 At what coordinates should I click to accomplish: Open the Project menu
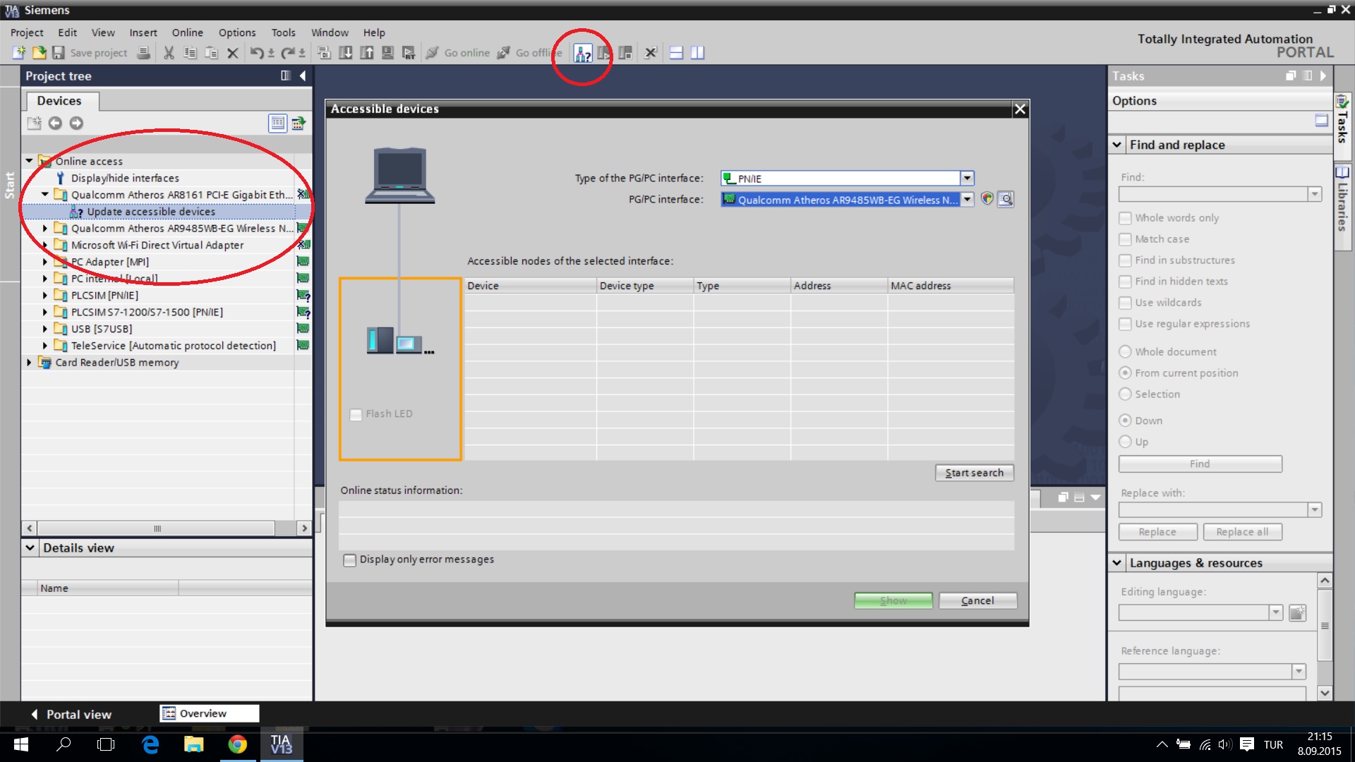click(x=27, y=32)
